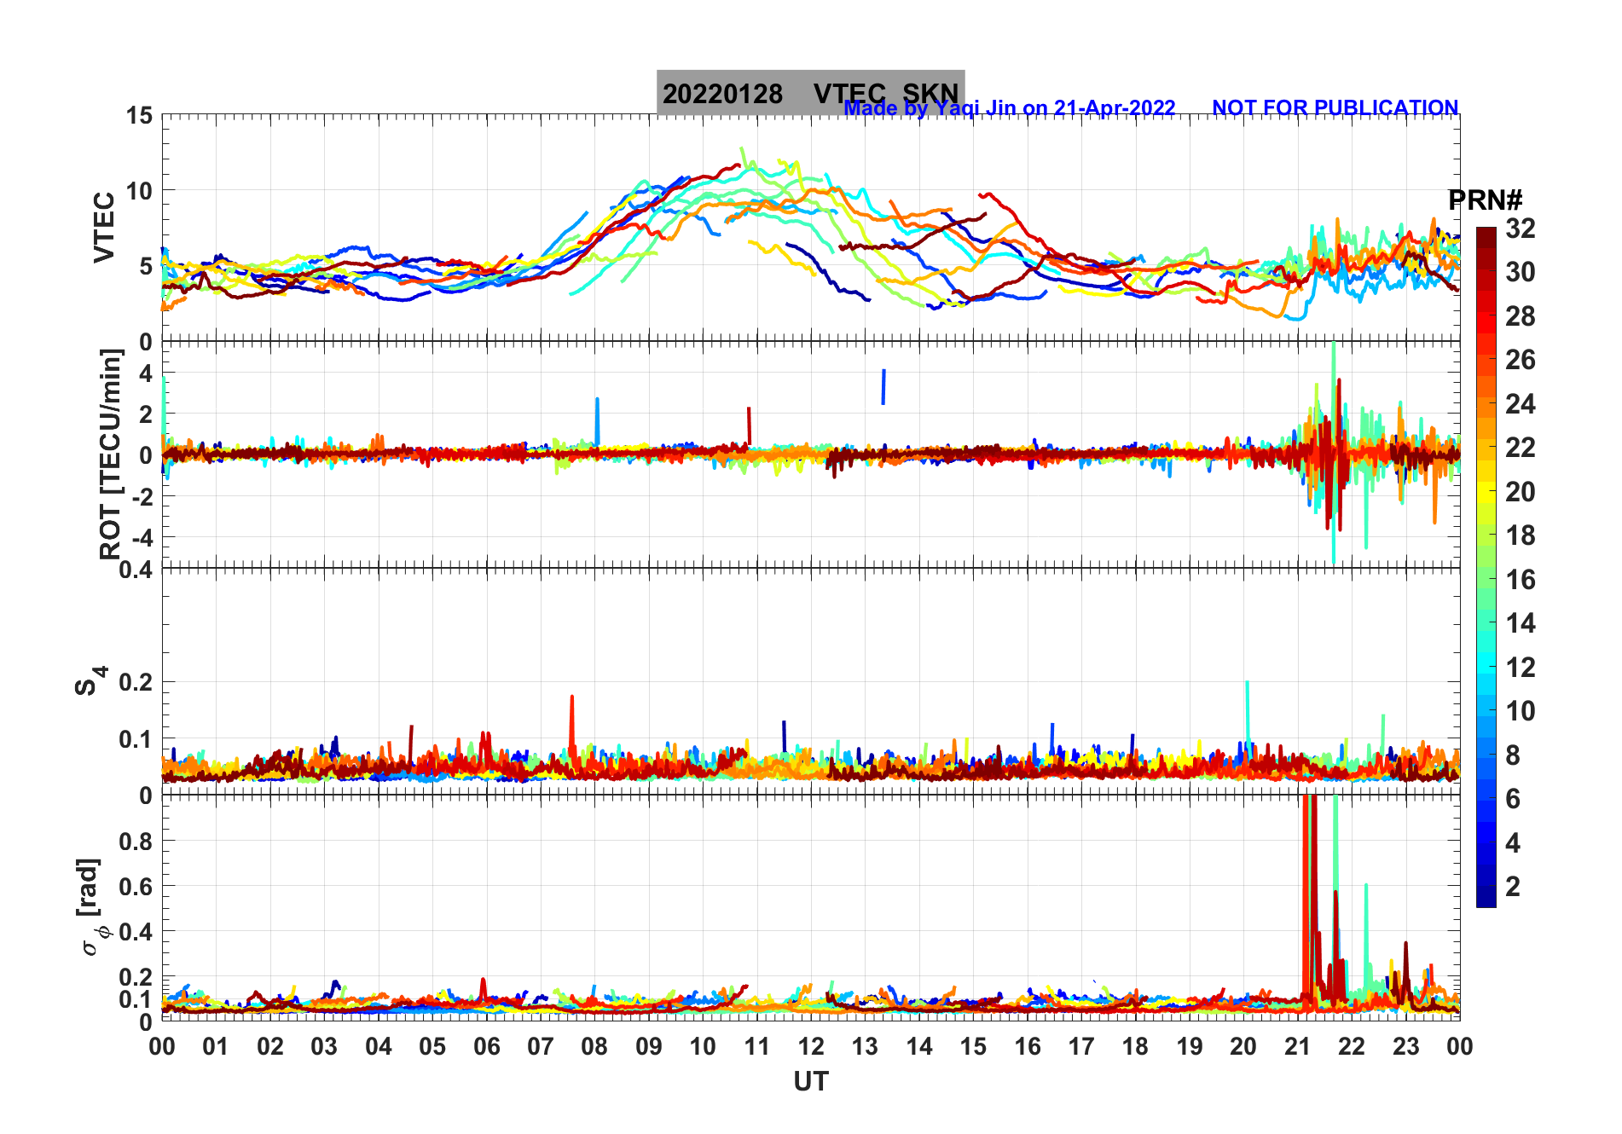Viewport: 1622px width, 1134px height.
Task: Click x-axis tick label 02
Action: [270, 1046]
